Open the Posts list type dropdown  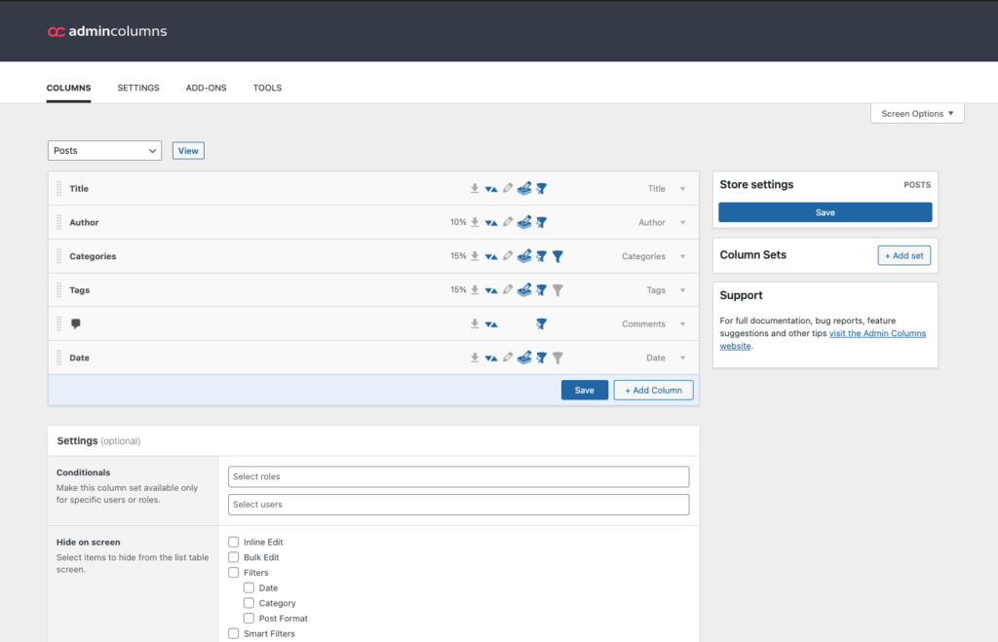(104, 151)
